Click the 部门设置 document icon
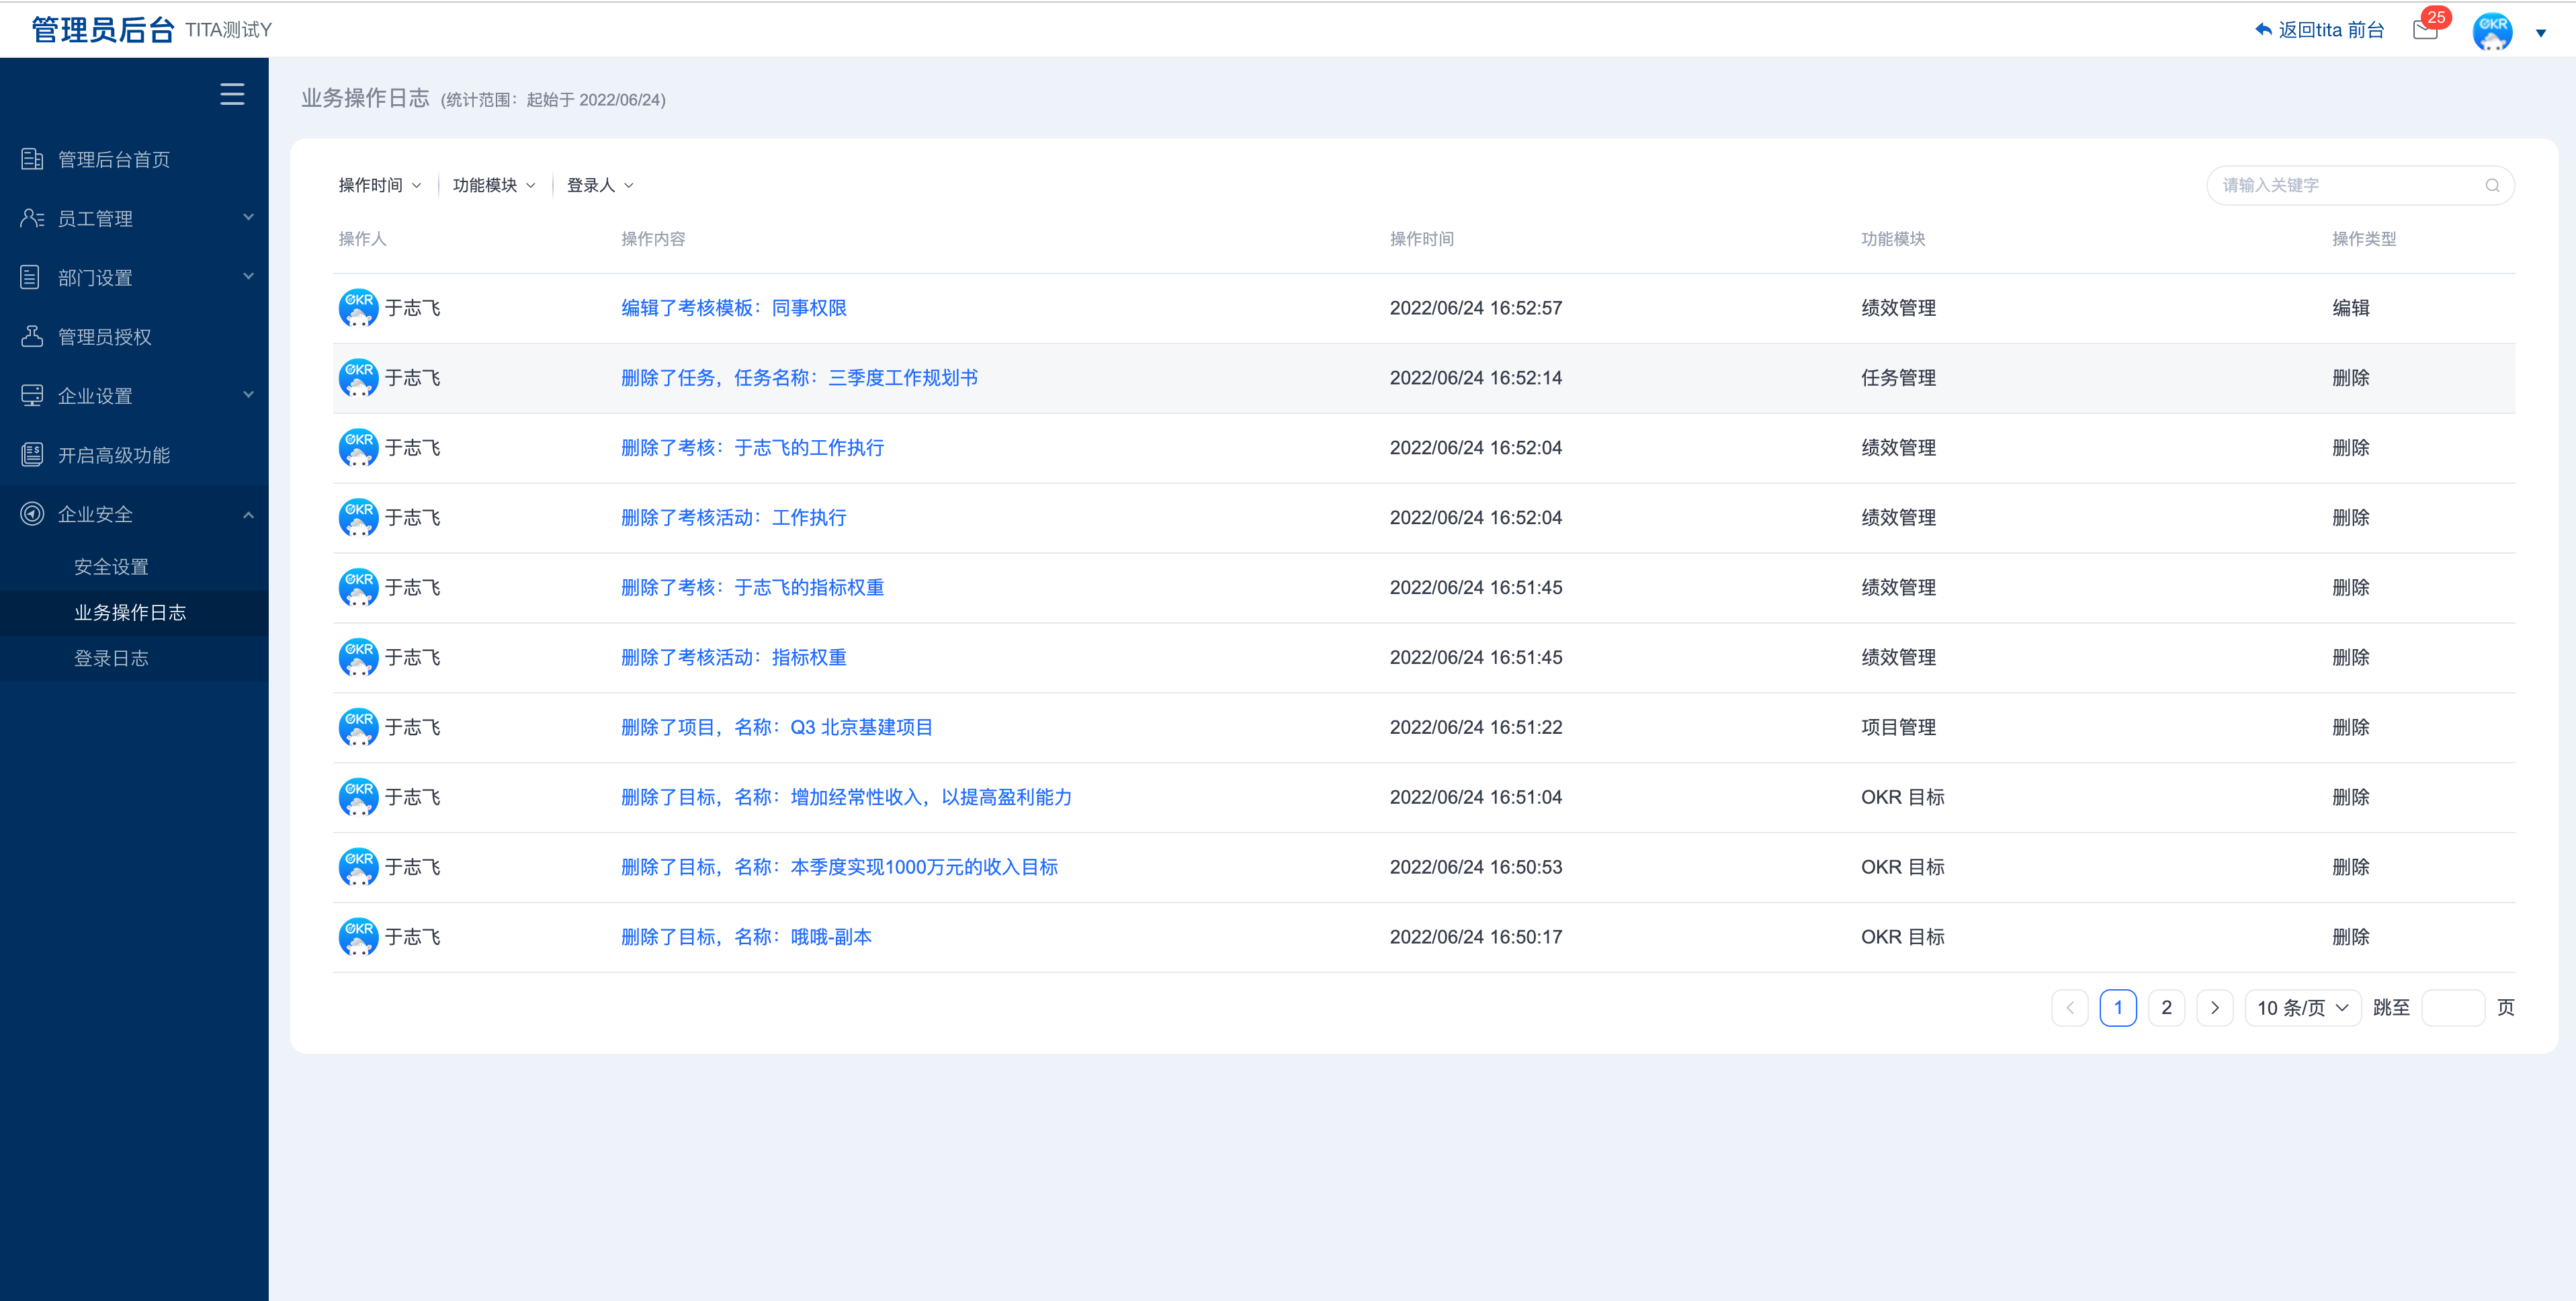The image size is (2576, 1301). click(x=30, y=277)
